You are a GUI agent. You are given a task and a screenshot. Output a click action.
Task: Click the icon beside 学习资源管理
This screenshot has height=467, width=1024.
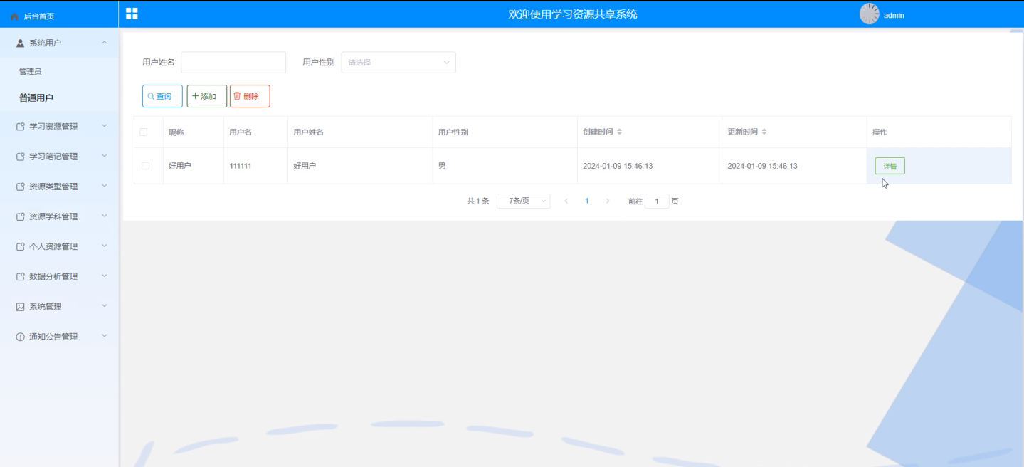click(x=21, y=127)
